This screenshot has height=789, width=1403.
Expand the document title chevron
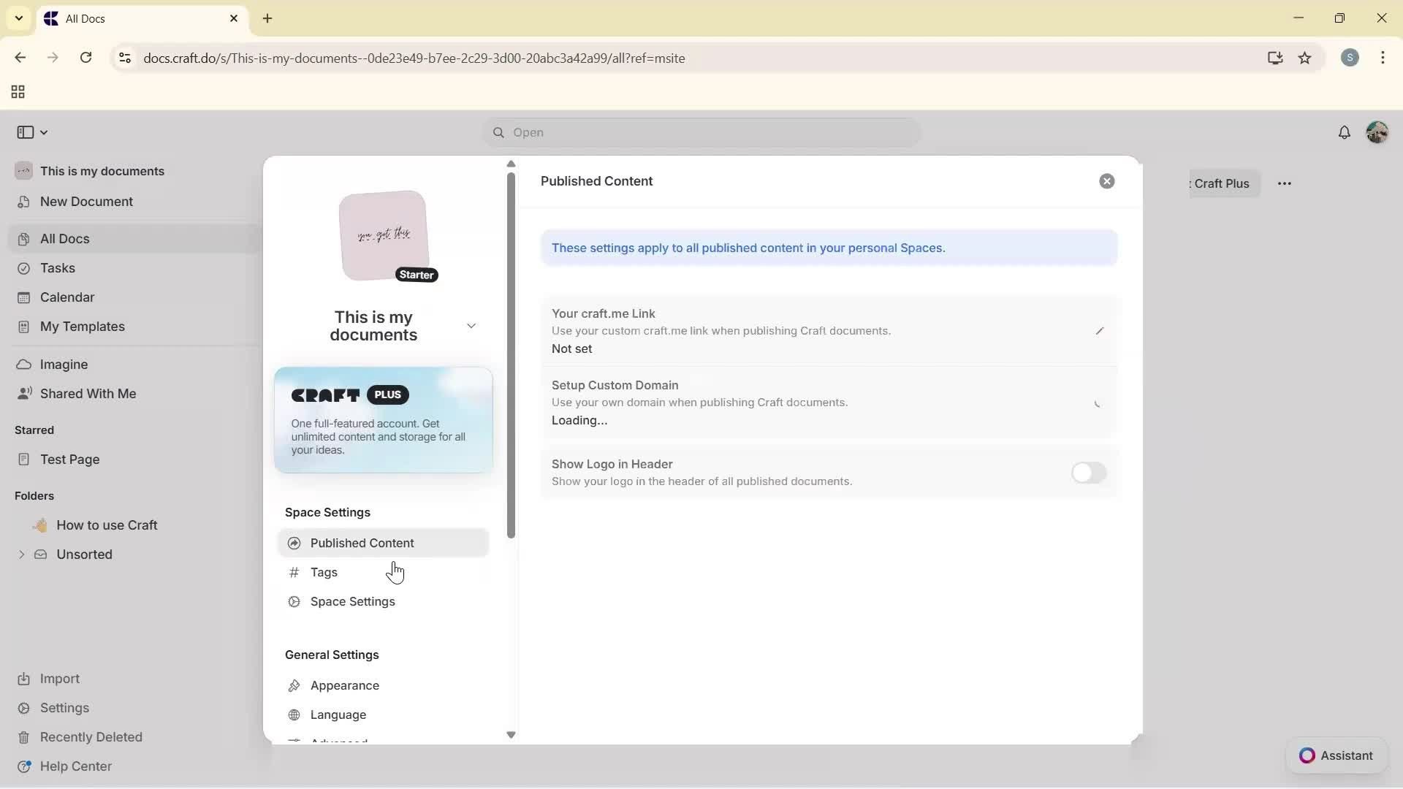(x=471, y=325)
